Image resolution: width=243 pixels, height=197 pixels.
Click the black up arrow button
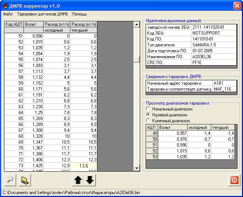[x=78, y=180]
